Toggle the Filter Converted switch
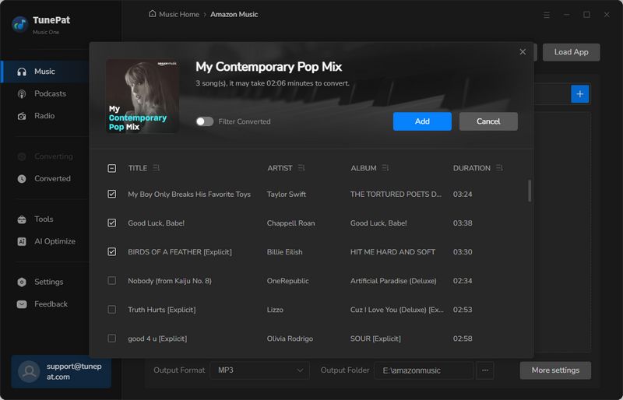 205,121
